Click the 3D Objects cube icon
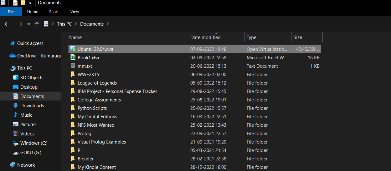The height and width of the screenshot is (171, 391). point(16,77)
